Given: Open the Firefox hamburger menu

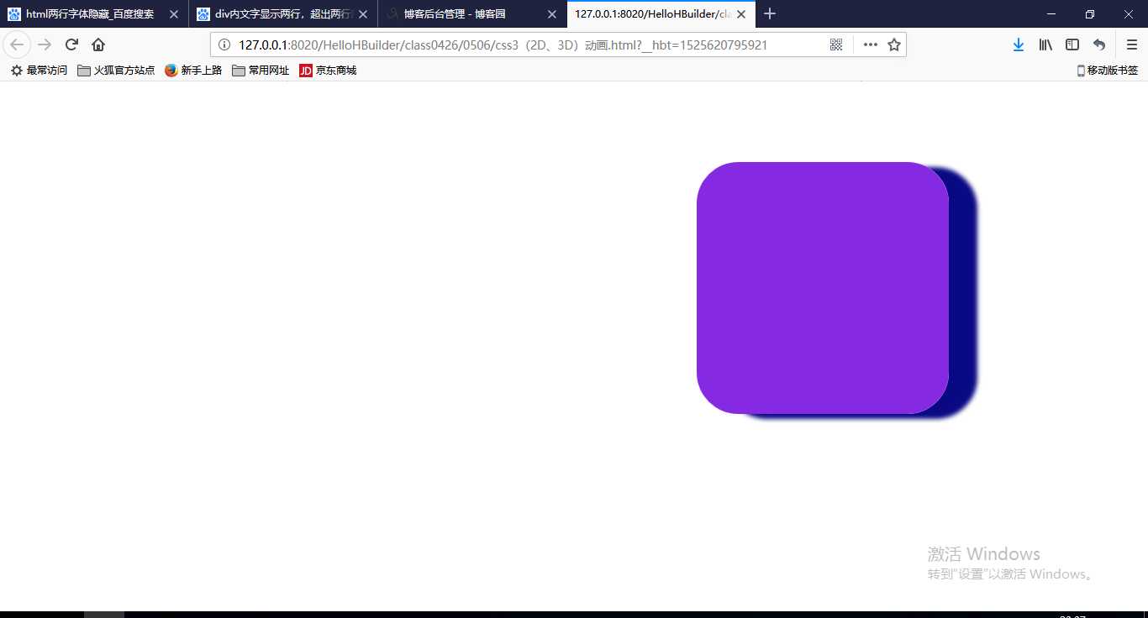Looking at the screenshot, I should click(x=1132, y=45).
